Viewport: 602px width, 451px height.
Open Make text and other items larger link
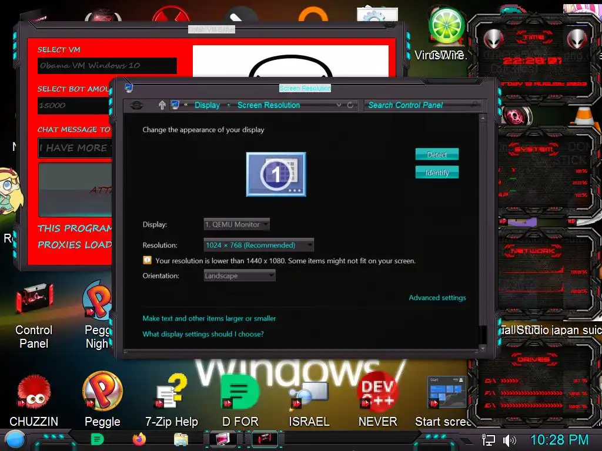point(209,318)
